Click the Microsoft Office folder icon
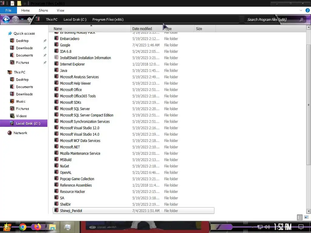The width and height of the screenshot is (311, 233). [56, 89]
